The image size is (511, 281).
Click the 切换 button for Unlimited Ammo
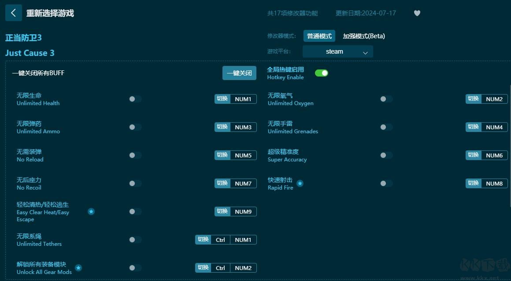[222, 127]
